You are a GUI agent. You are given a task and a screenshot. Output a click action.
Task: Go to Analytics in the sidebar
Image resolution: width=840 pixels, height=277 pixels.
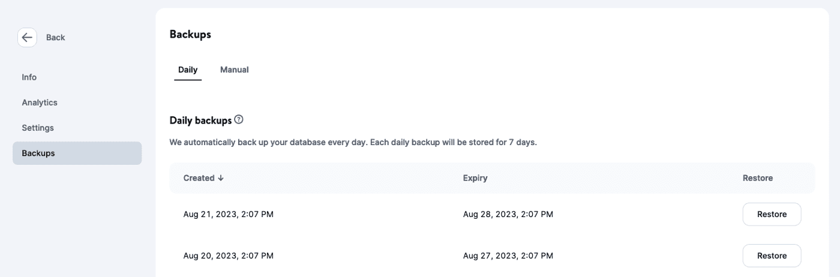point(40,103)
